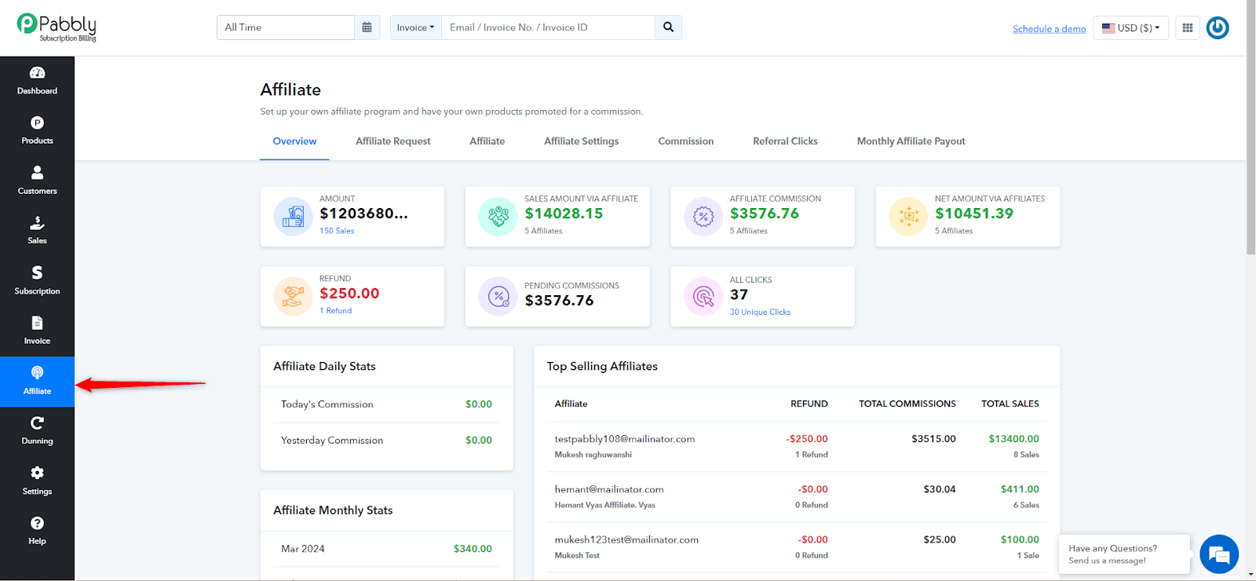
Task: Go to Products in the sidebar
Action: coord(37,131)
